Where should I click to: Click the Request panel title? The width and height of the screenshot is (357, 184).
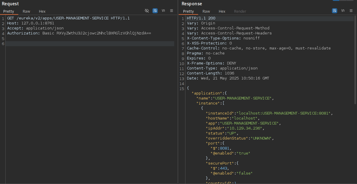(10, 4)
